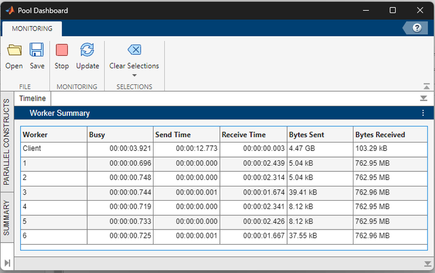Expand the bottom panel arrow

pyautogui.click(x=427, y=264)
